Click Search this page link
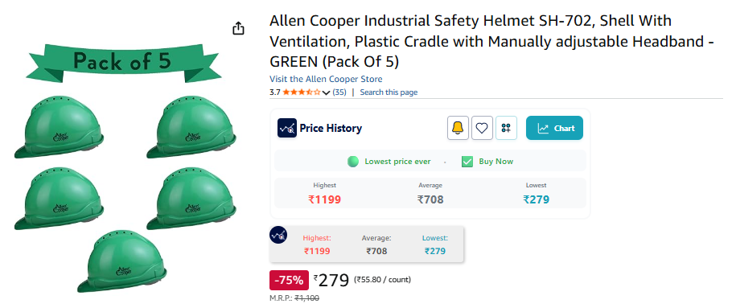This screenshot has width=732, height=308. pos(389,92)
